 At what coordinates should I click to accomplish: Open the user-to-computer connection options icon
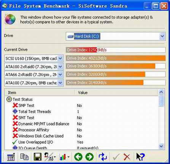49,157
